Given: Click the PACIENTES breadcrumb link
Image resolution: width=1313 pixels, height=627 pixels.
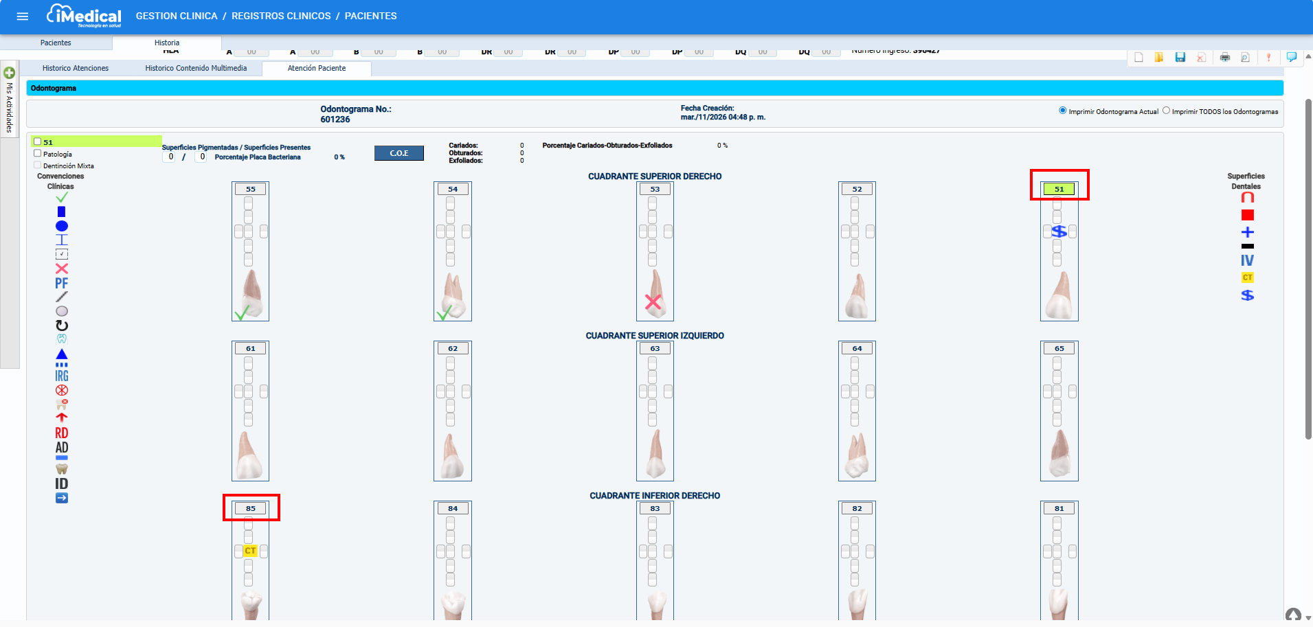Looking at the screenshot, I should [x=370, y=16].
